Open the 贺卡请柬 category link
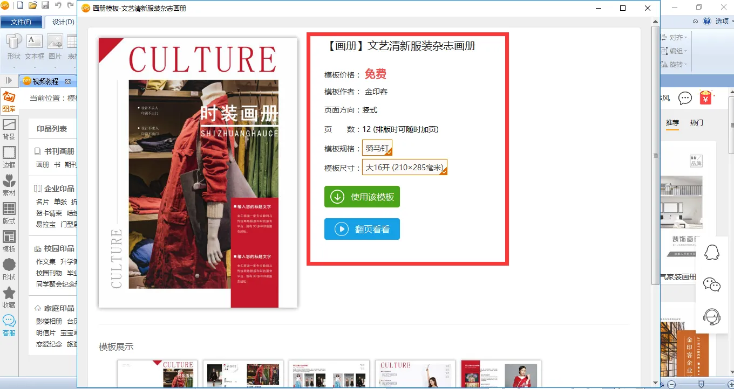The image size is (734, 389). coord(49,213)
